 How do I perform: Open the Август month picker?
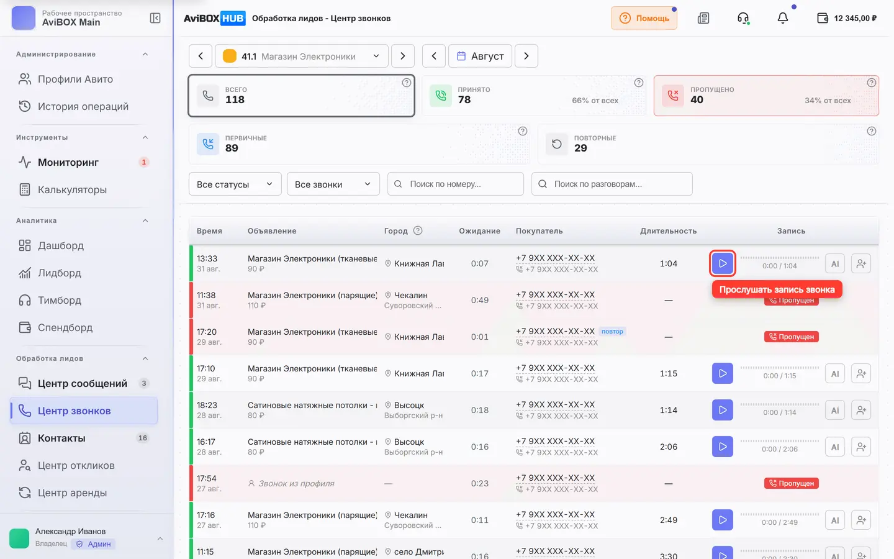click(481, 56)
